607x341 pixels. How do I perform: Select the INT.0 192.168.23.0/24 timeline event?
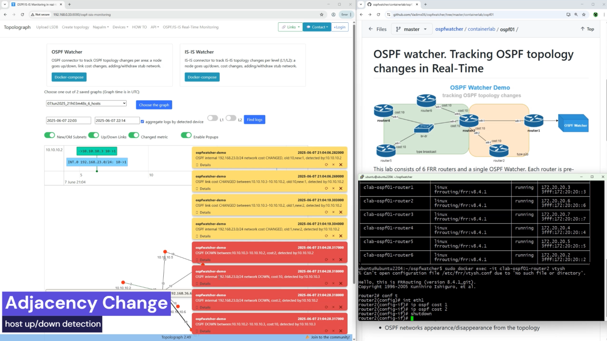coord(97,162)
